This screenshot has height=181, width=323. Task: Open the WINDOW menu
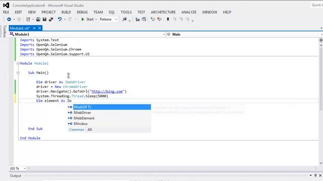tap(209, 12)
